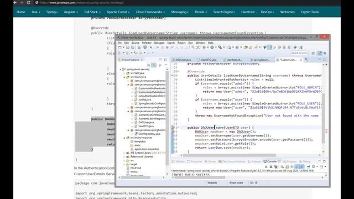Click the New file icon in the Eclipse toolbar
354x199 pixels.
[119, 47]
